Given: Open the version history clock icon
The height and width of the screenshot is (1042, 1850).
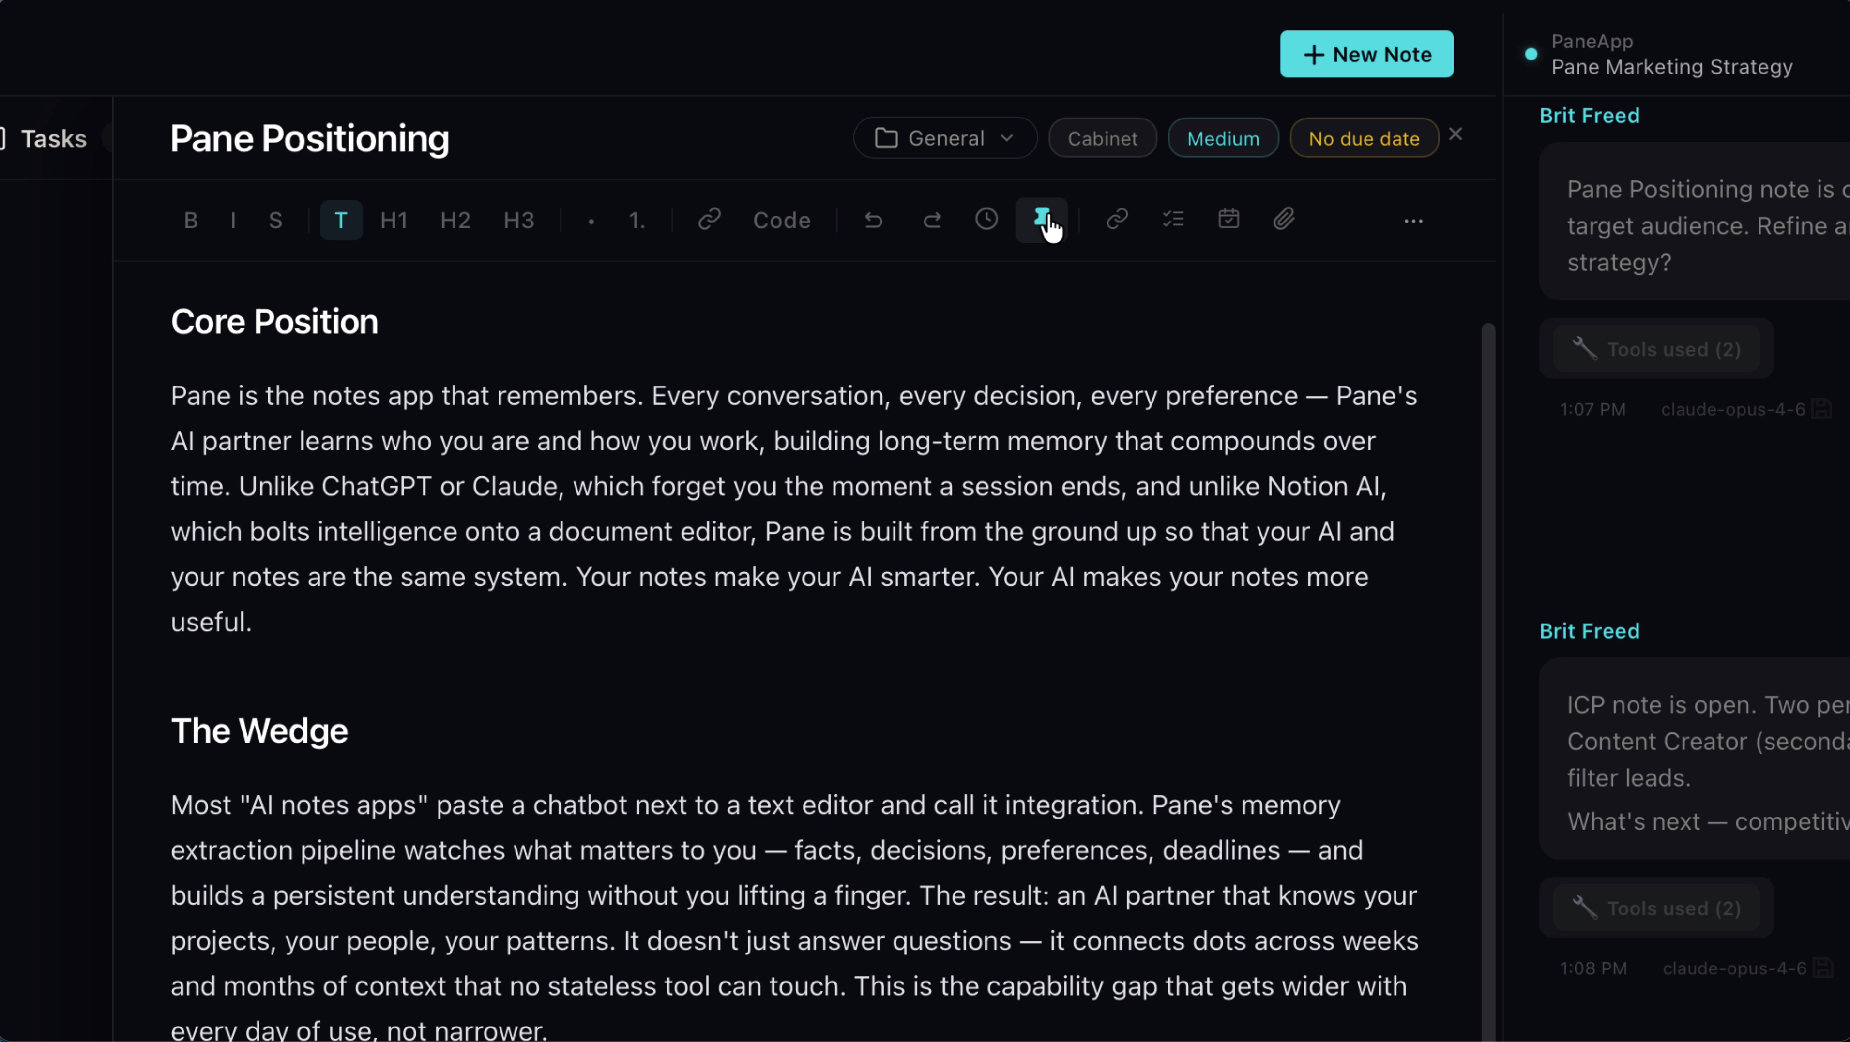Looking at the screenshot, I should click(987, 219).
